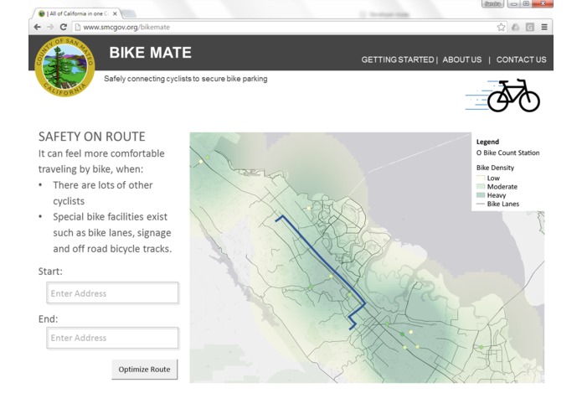Viewport: 582px width, 414px height.
Task: Click the user profile button in title bar
Action: click(x=492, y=4)
